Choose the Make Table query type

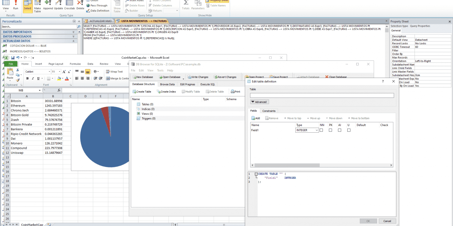pyautogui.click(x=37, y=6)
